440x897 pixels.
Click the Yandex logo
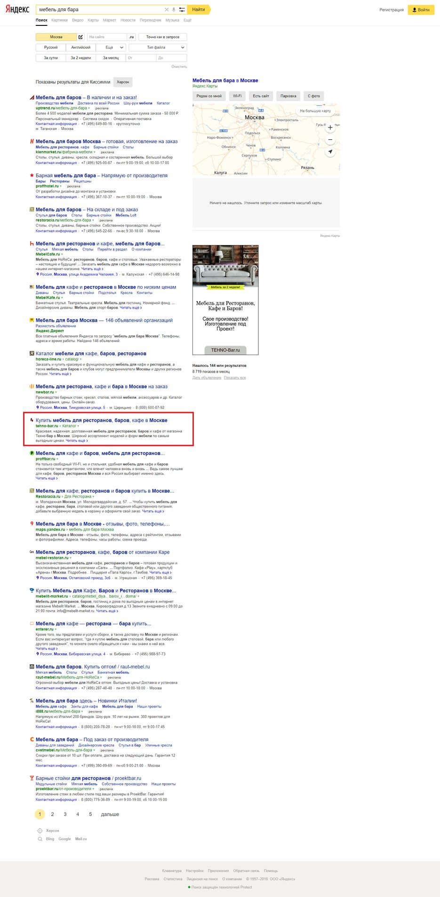click(17, 9)
